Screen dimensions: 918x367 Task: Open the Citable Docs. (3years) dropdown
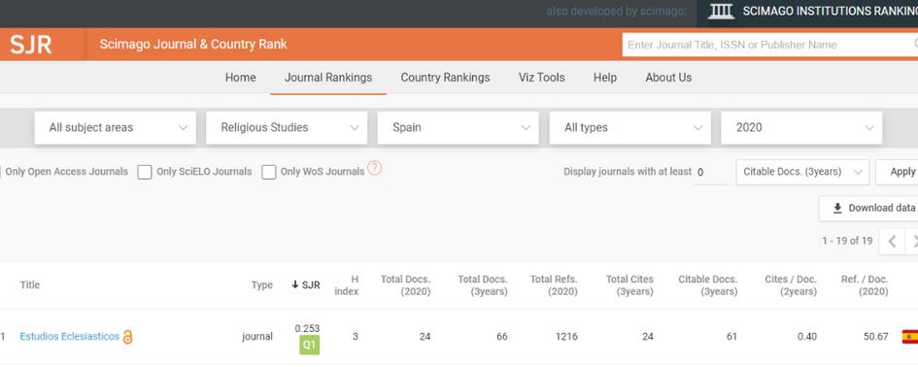pyautogui.click(x=802, y=172)
